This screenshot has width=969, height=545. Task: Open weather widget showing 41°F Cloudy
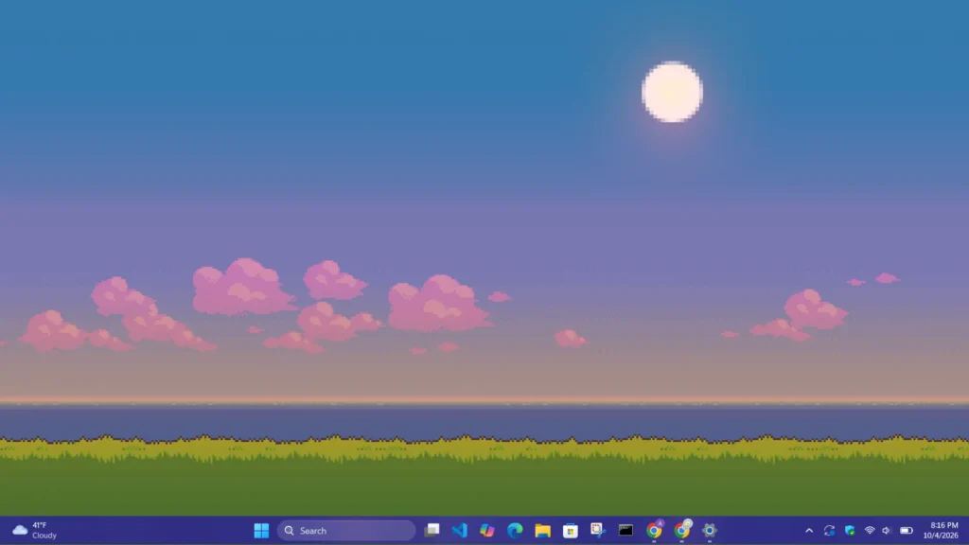(35, 530)
